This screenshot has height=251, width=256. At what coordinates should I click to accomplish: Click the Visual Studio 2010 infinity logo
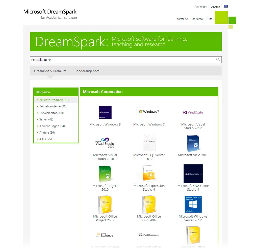pyautogui.click(x=105, y=143)
